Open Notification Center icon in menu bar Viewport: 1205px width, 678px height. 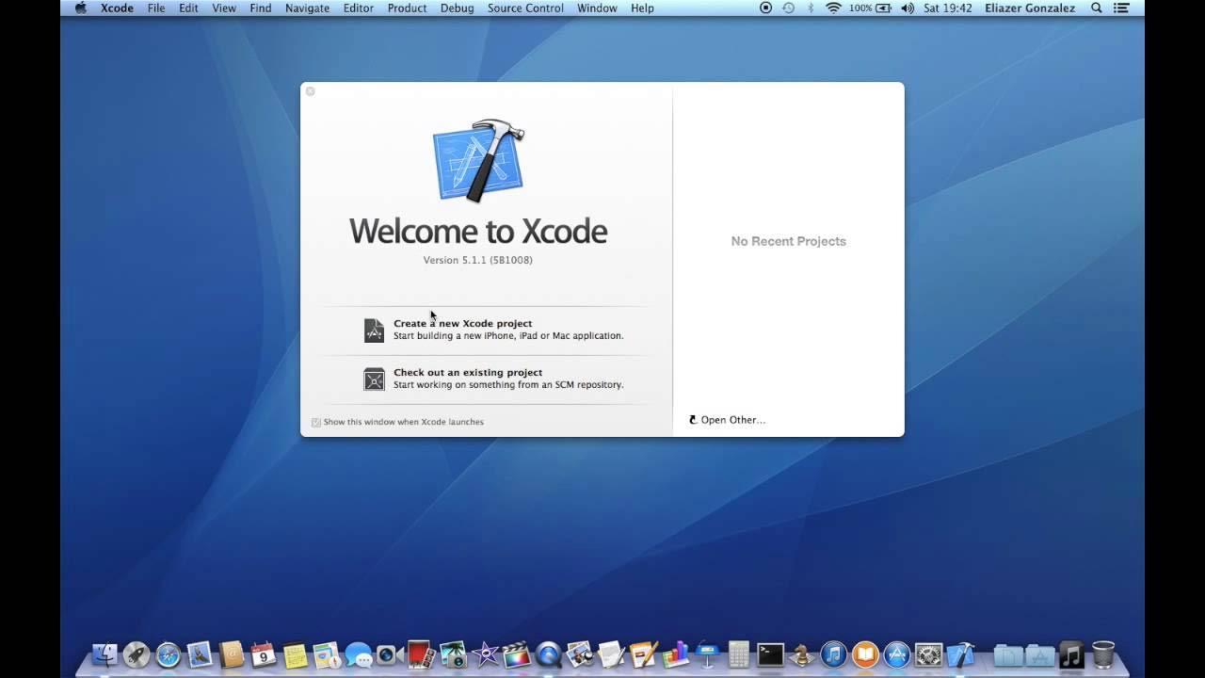tap(1122, 8)
